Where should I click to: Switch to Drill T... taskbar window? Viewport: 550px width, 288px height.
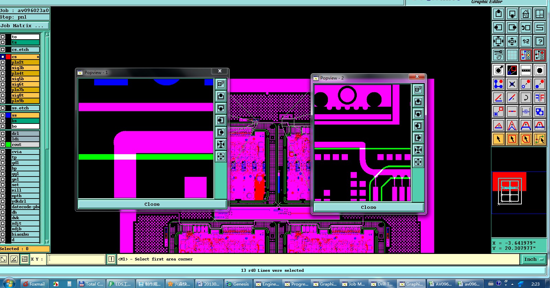point(382,284)
